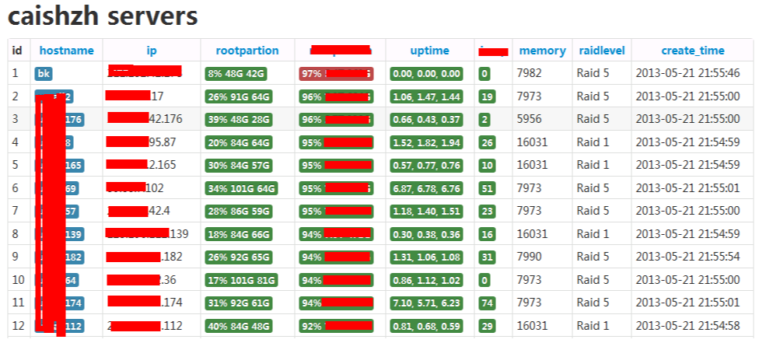Click the uptime column header
759x343 pixels.
(x=430, y=51)
